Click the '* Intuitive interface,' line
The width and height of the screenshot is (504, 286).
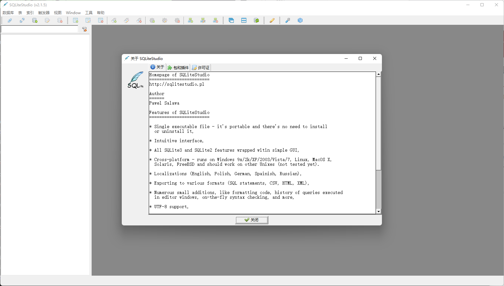[x=176, y=141]
